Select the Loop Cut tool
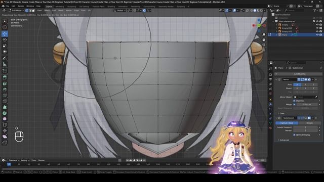The width and height of the screenshot is (324, 182). (5, 96)
